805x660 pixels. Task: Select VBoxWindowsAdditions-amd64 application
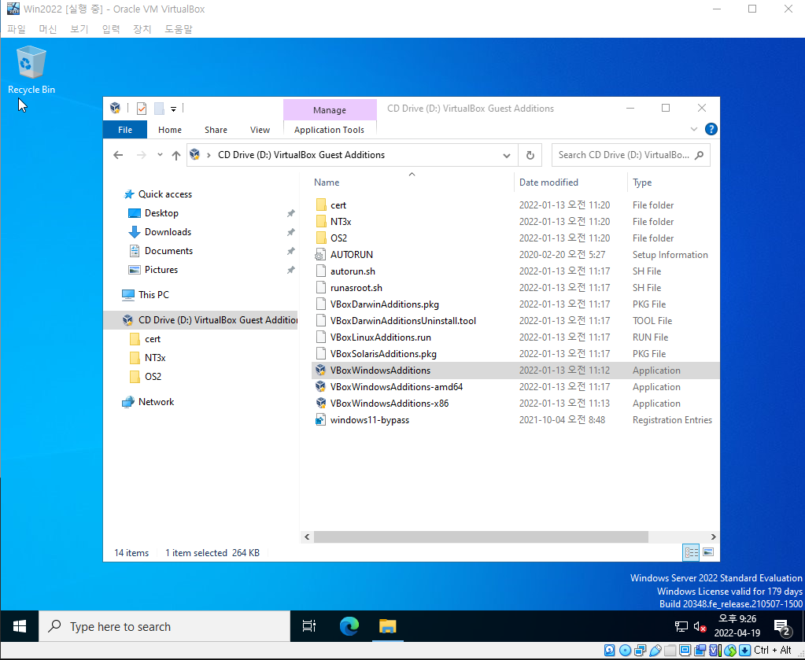[x=397, y=387]
